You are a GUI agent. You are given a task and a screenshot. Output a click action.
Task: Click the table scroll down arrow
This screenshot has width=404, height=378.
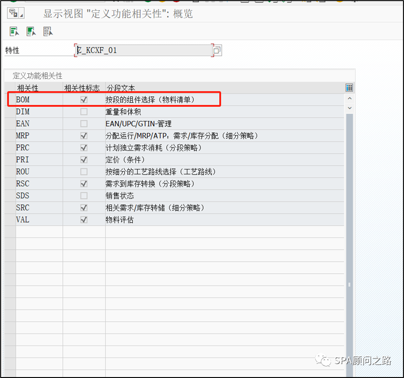coord(350,108)
